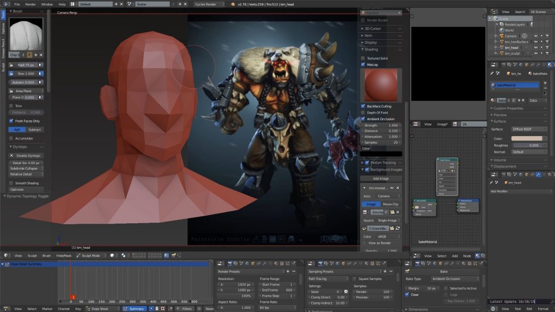The width and height of the screenshot is (555, 312).
Task: Click the lifebuoy icon in Dope Sheet header
Action: pos(163,309)
